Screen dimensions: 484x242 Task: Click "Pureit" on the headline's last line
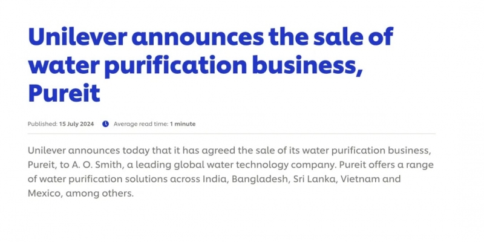(64, 94)
